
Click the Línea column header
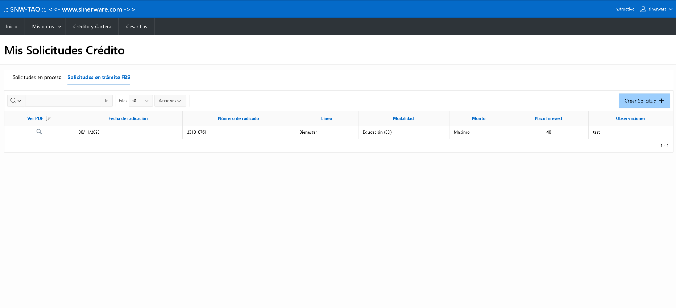(327, 118)
